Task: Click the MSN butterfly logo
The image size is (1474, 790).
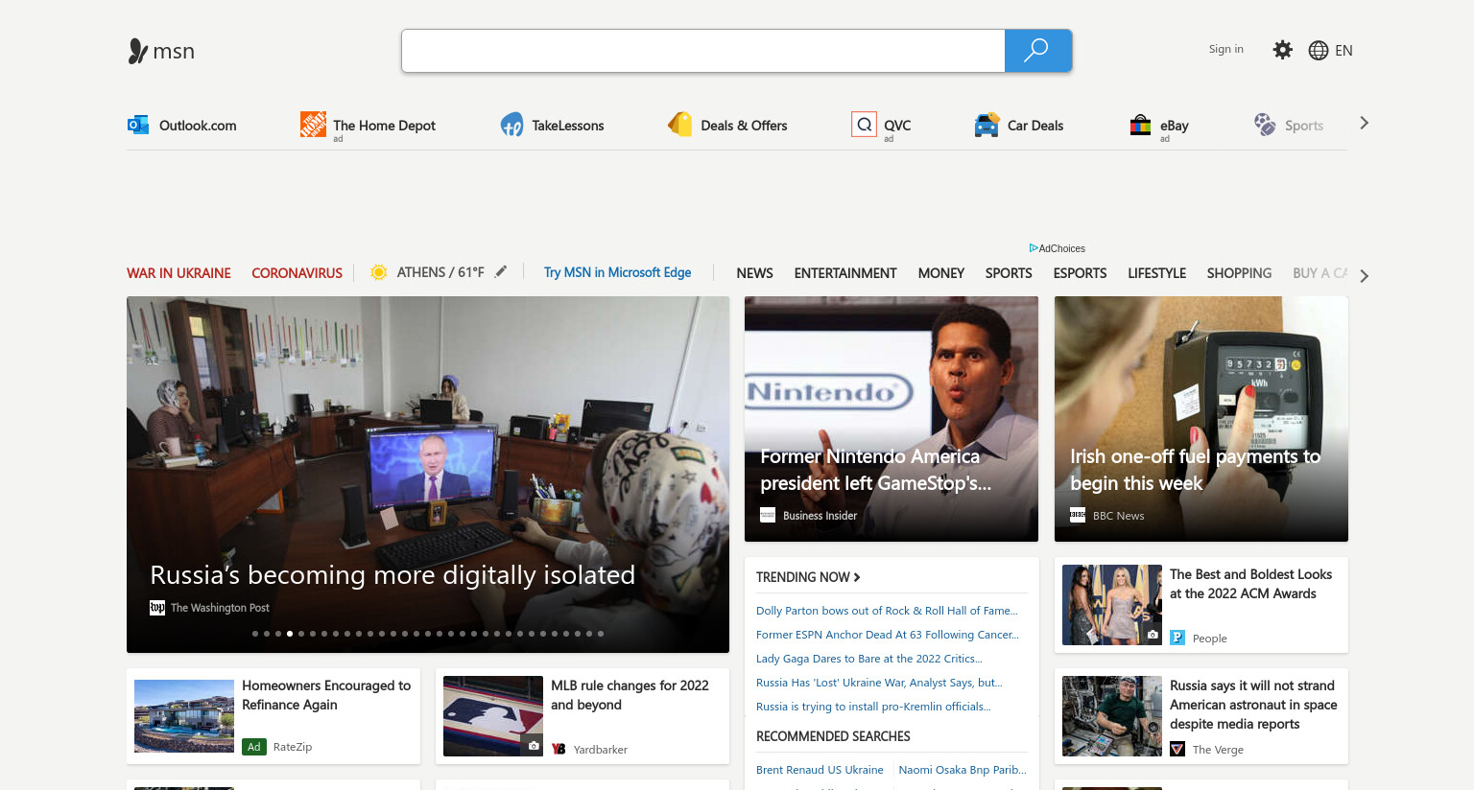Action: 138,51
